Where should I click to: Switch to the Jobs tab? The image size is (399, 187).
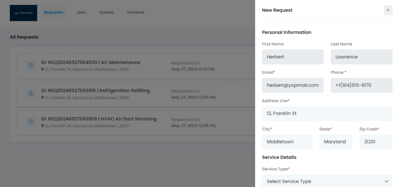point(81,12)
